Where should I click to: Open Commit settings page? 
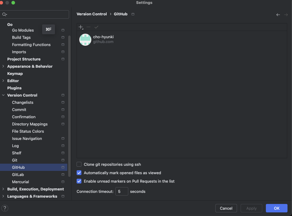19,110
